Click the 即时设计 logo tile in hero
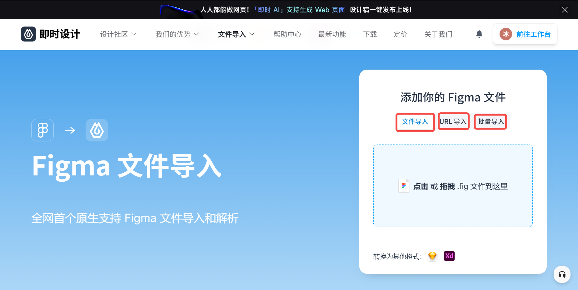Screen dimensions: 578x290 coord(97,130)
